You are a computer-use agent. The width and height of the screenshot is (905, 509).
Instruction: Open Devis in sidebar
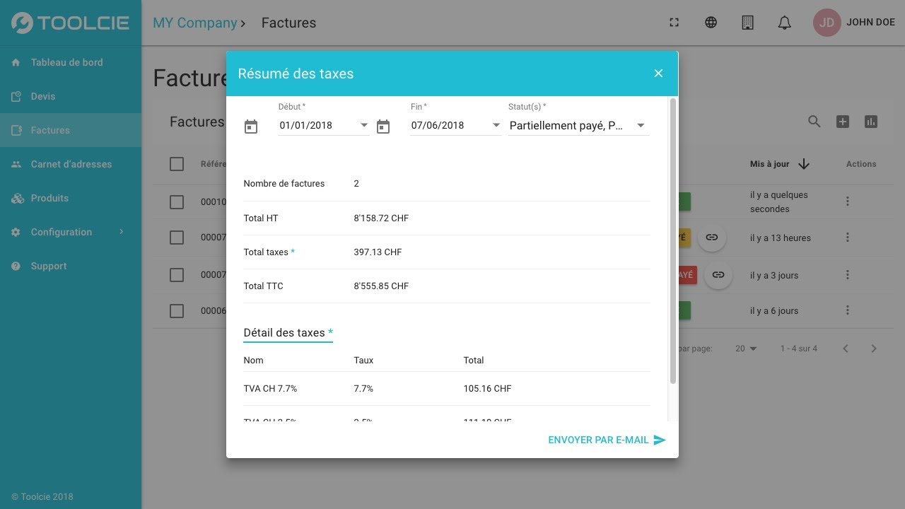(x=71, y=96)
